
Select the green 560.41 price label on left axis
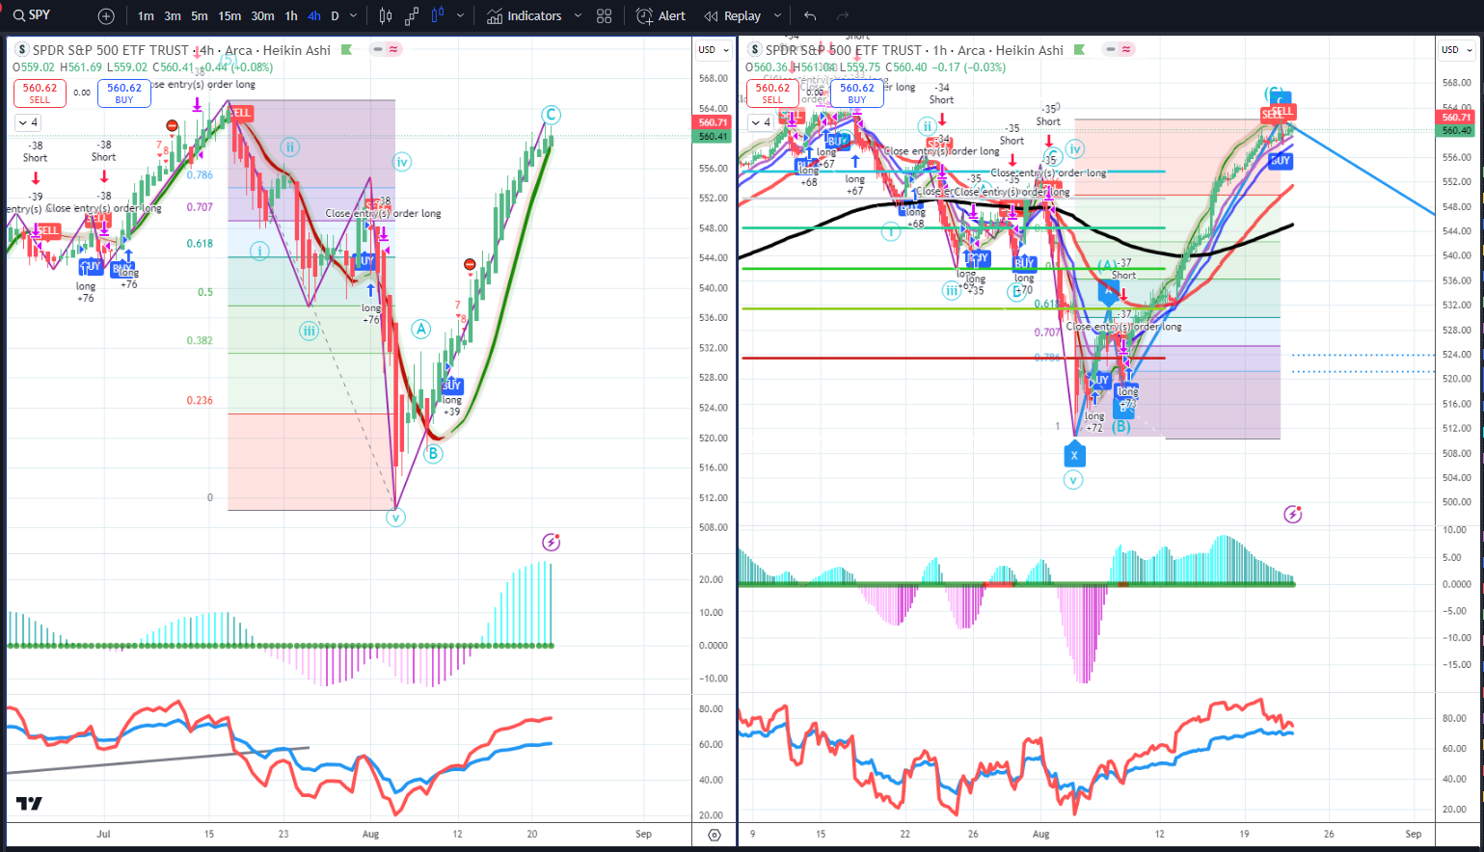(713, 136)
